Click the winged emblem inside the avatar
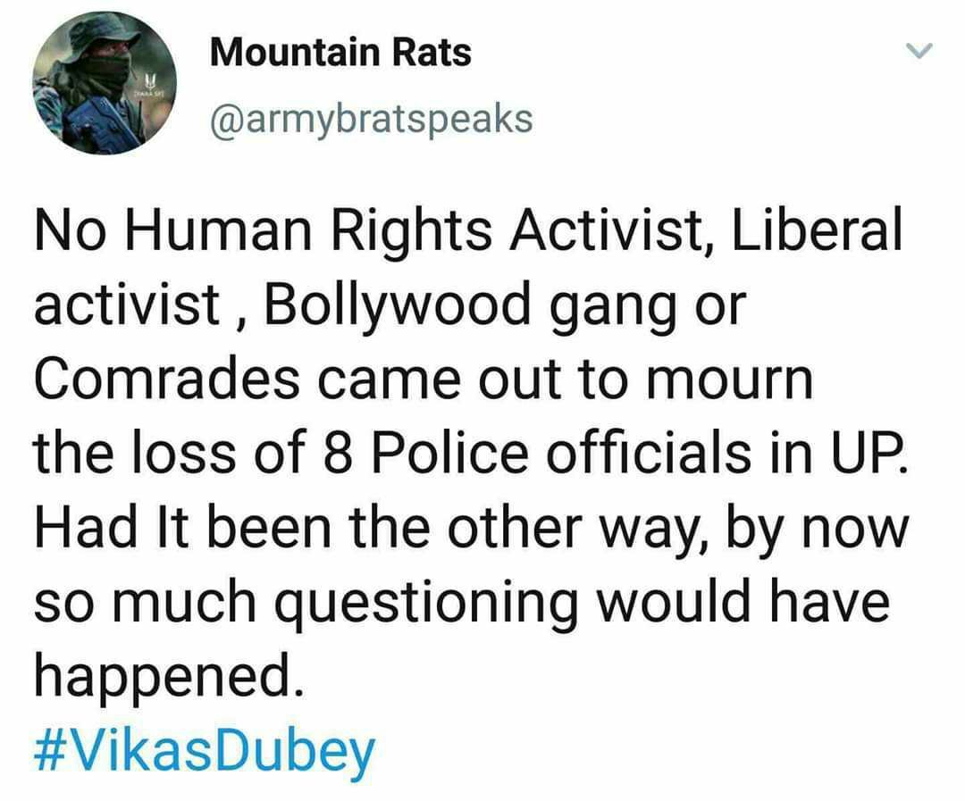The width and height of the screenshot is (965, 801). [x=150, y=80]
